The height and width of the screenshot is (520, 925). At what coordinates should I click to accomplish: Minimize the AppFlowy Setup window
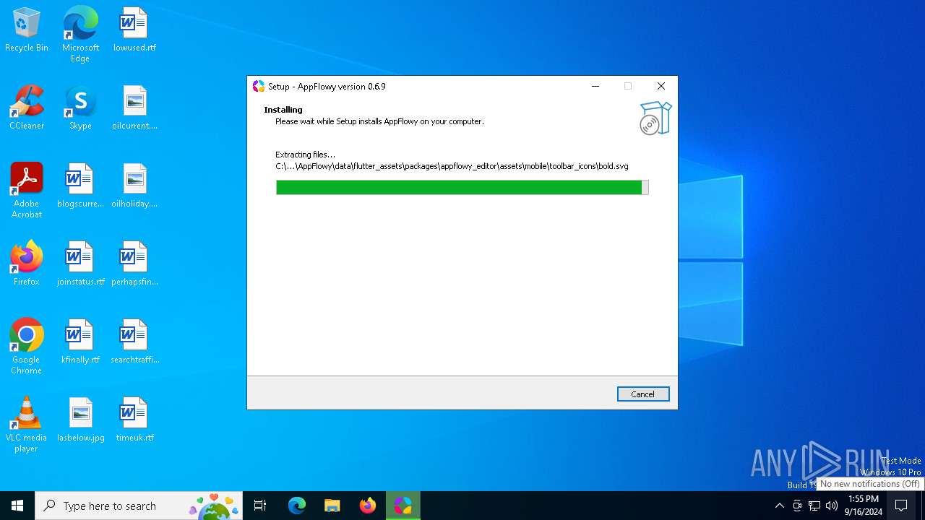(x=595, y=86)
